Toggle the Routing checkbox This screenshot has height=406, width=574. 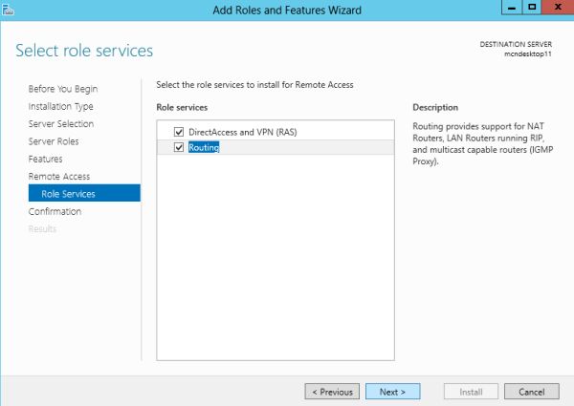pyautogui.click(x=179, y=147)
